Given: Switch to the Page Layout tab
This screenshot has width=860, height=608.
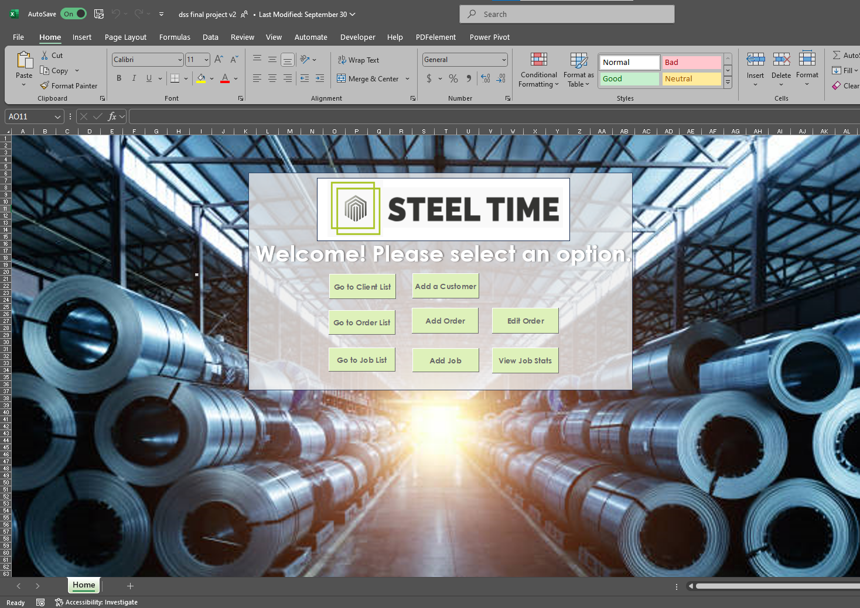Looking at the screenshot, I should (125, 37).
